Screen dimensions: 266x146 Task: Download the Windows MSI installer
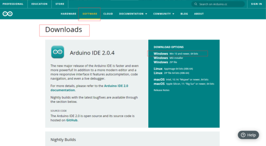click(x=168, y=58)
